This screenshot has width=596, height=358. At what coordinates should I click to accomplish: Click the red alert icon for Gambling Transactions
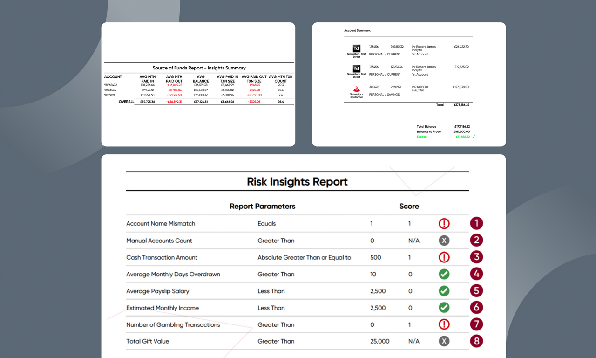coord(444,324)
